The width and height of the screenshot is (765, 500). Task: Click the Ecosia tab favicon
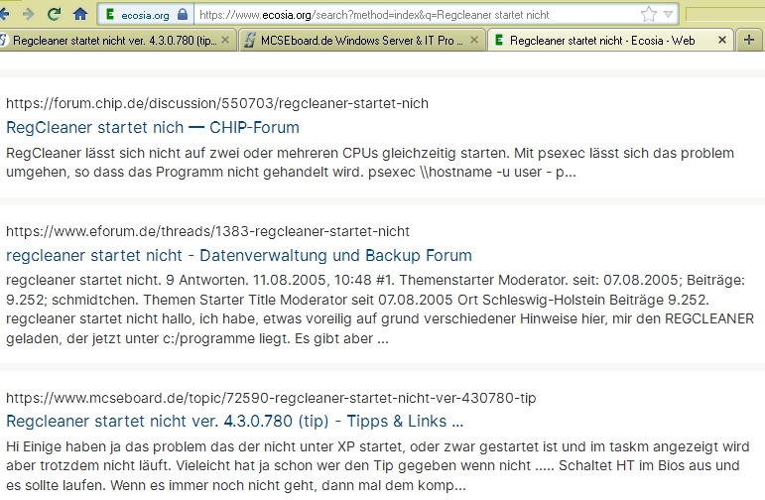point(499,40)
